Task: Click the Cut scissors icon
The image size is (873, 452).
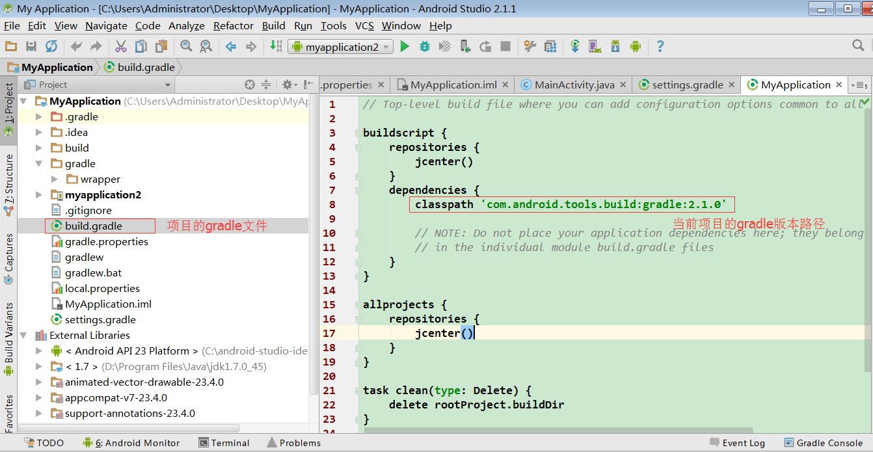Action: click(x=121, y=47)
